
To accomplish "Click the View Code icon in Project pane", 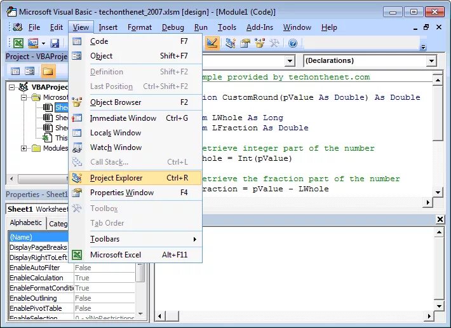I will [x=15, y=71].
